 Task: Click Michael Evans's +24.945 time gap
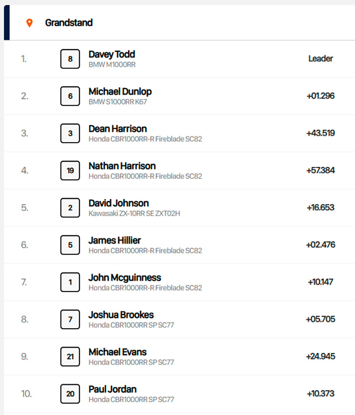[x=321, y=356]
